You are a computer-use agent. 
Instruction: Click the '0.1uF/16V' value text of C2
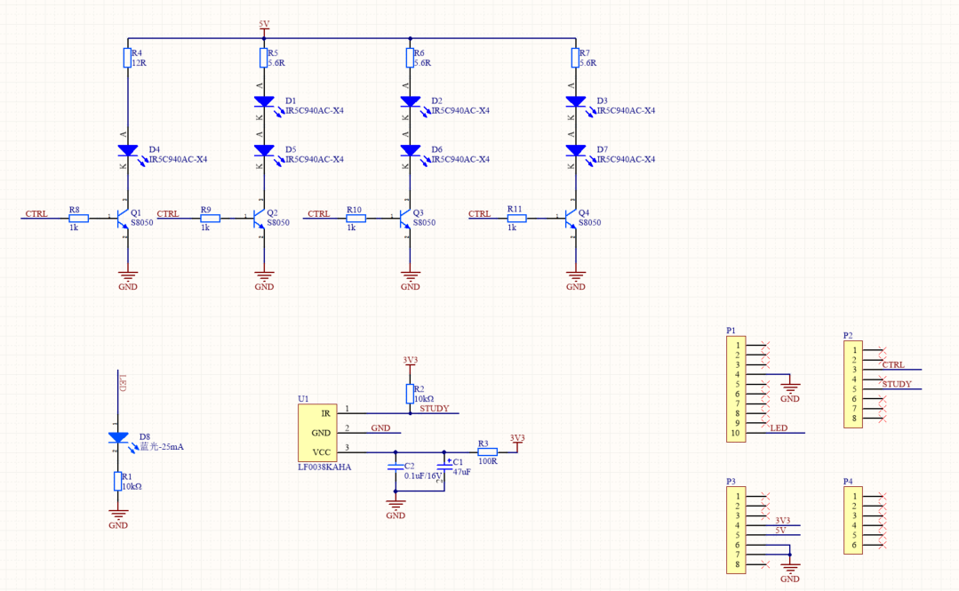point(423,475)
